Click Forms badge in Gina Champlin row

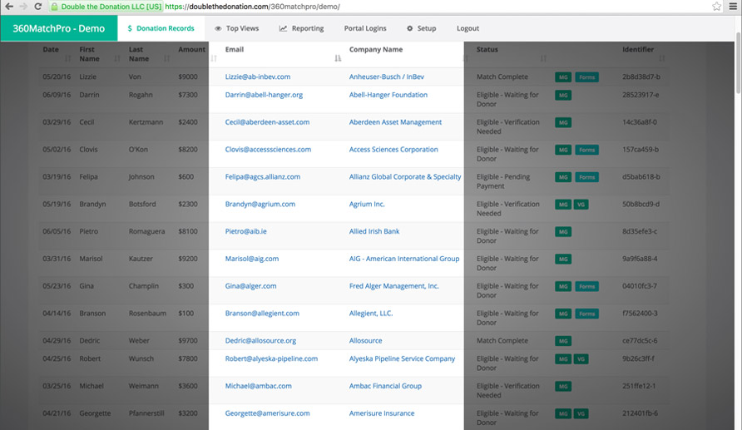[x=586, y=286]
